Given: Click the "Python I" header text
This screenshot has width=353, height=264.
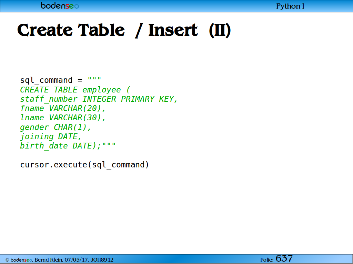Looking at the screenshot, I should [290, 6].
